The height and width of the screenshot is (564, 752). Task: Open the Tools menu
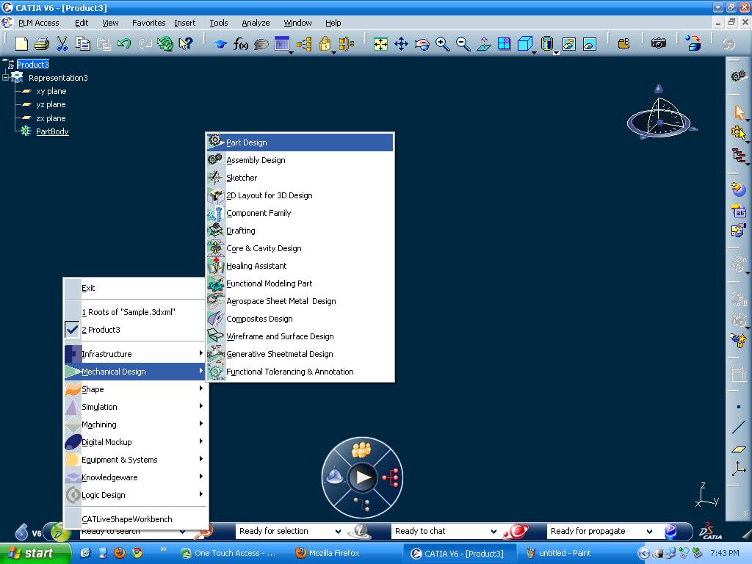coord(219,23)
